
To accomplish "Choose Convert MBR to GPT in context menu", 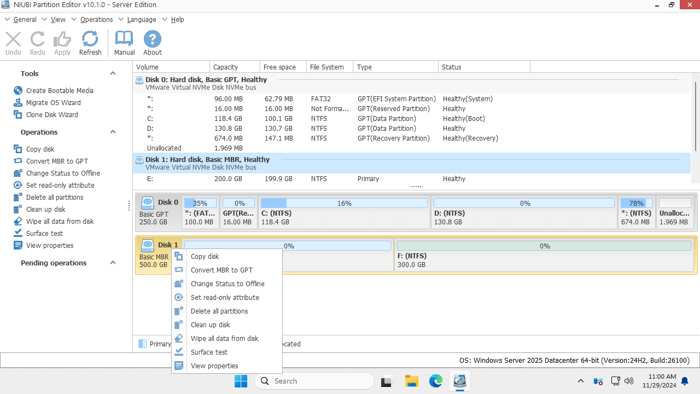I will 221,270.
